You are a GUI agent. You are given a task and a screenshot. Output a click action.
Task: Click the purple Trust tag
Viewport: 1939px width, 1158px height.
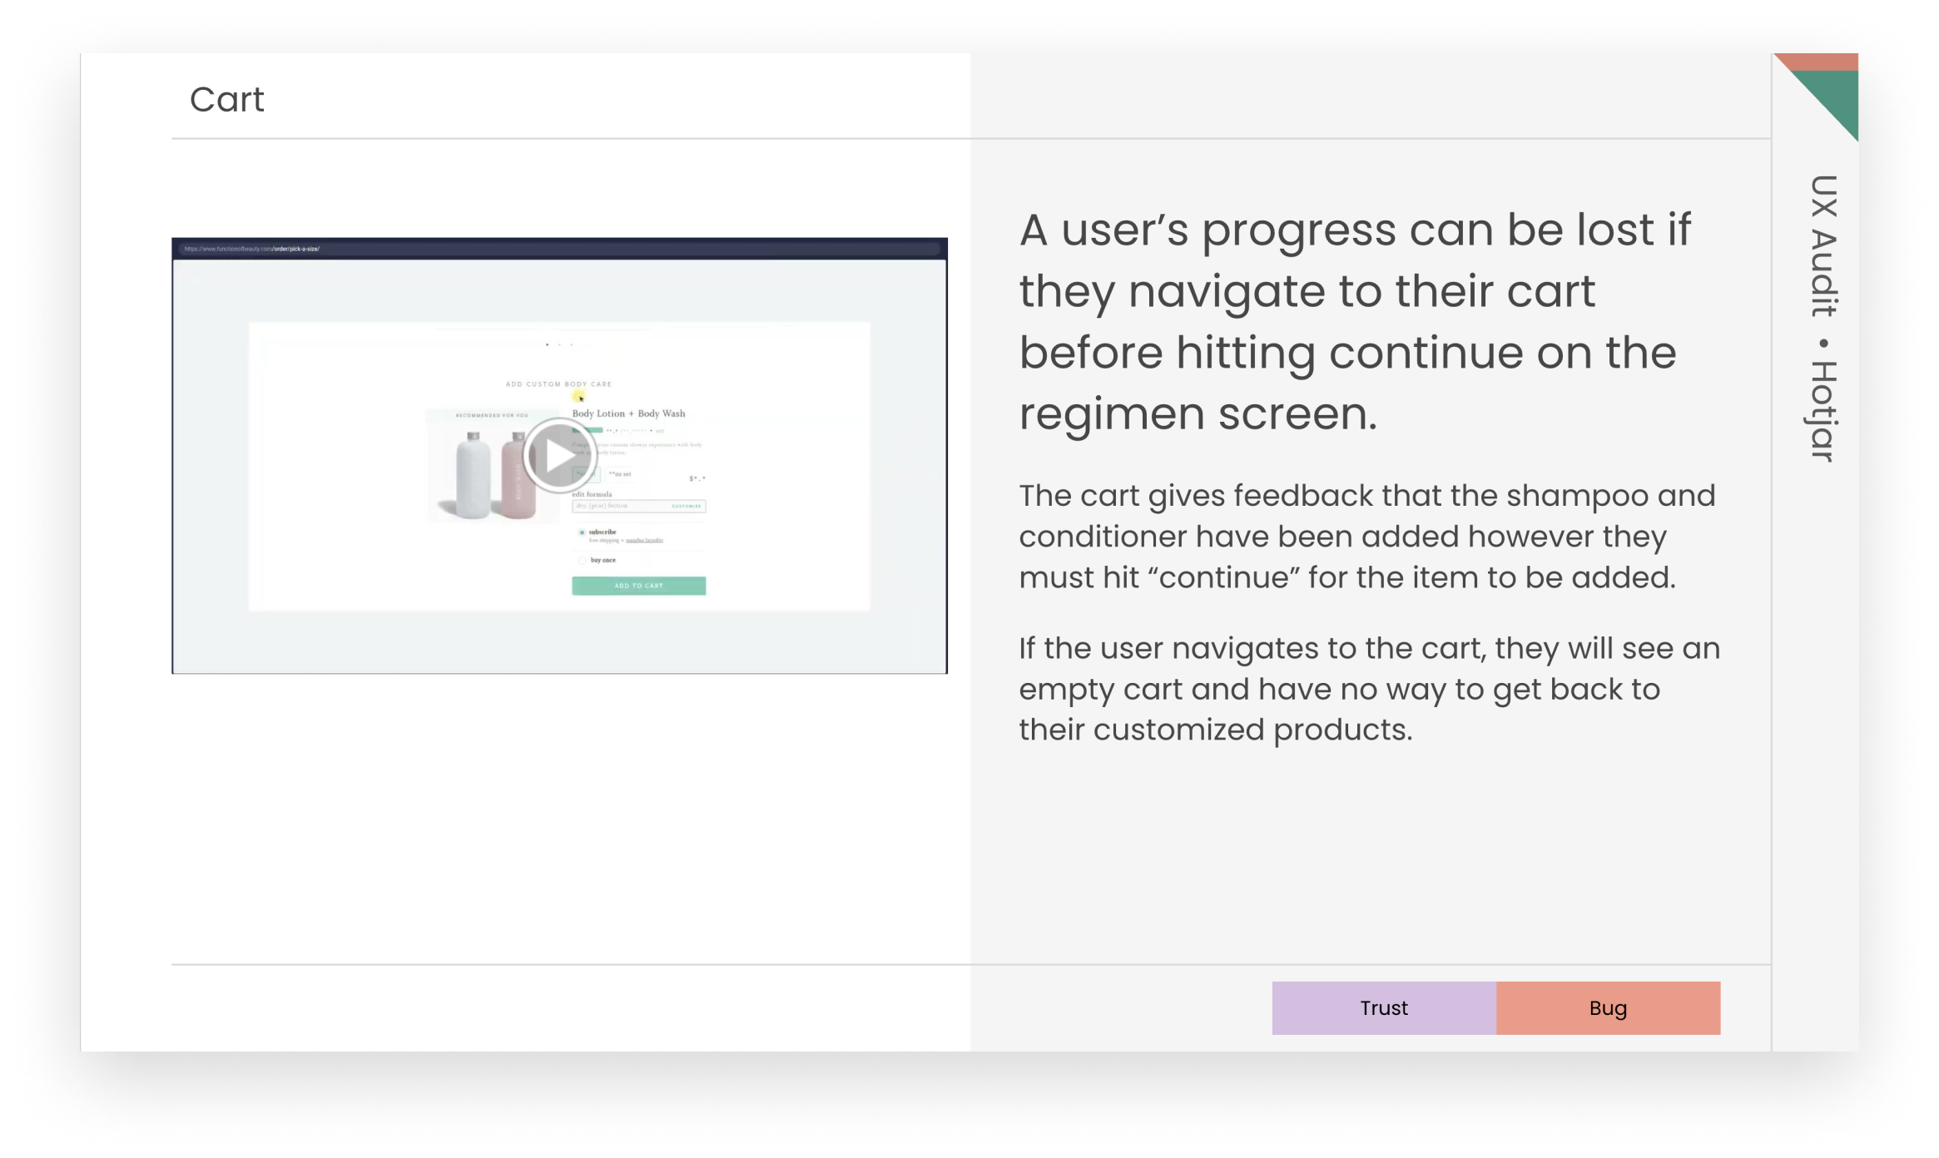pos(1384,1008)
